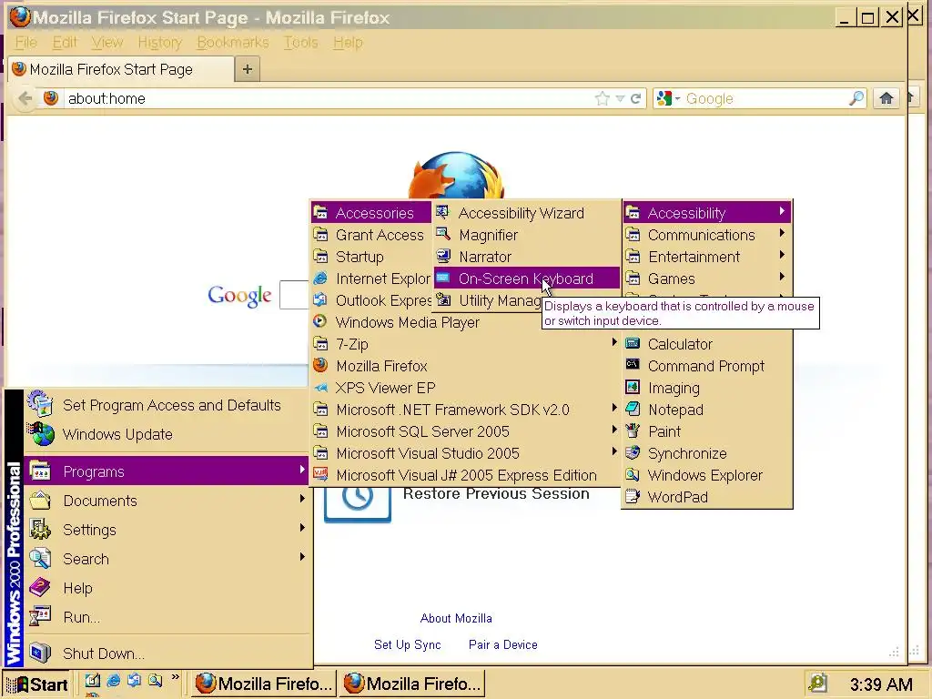This screenshot has width=932, height=699.
Task: Open Windows Update icon in Start menu
Action: pos(40,434)
